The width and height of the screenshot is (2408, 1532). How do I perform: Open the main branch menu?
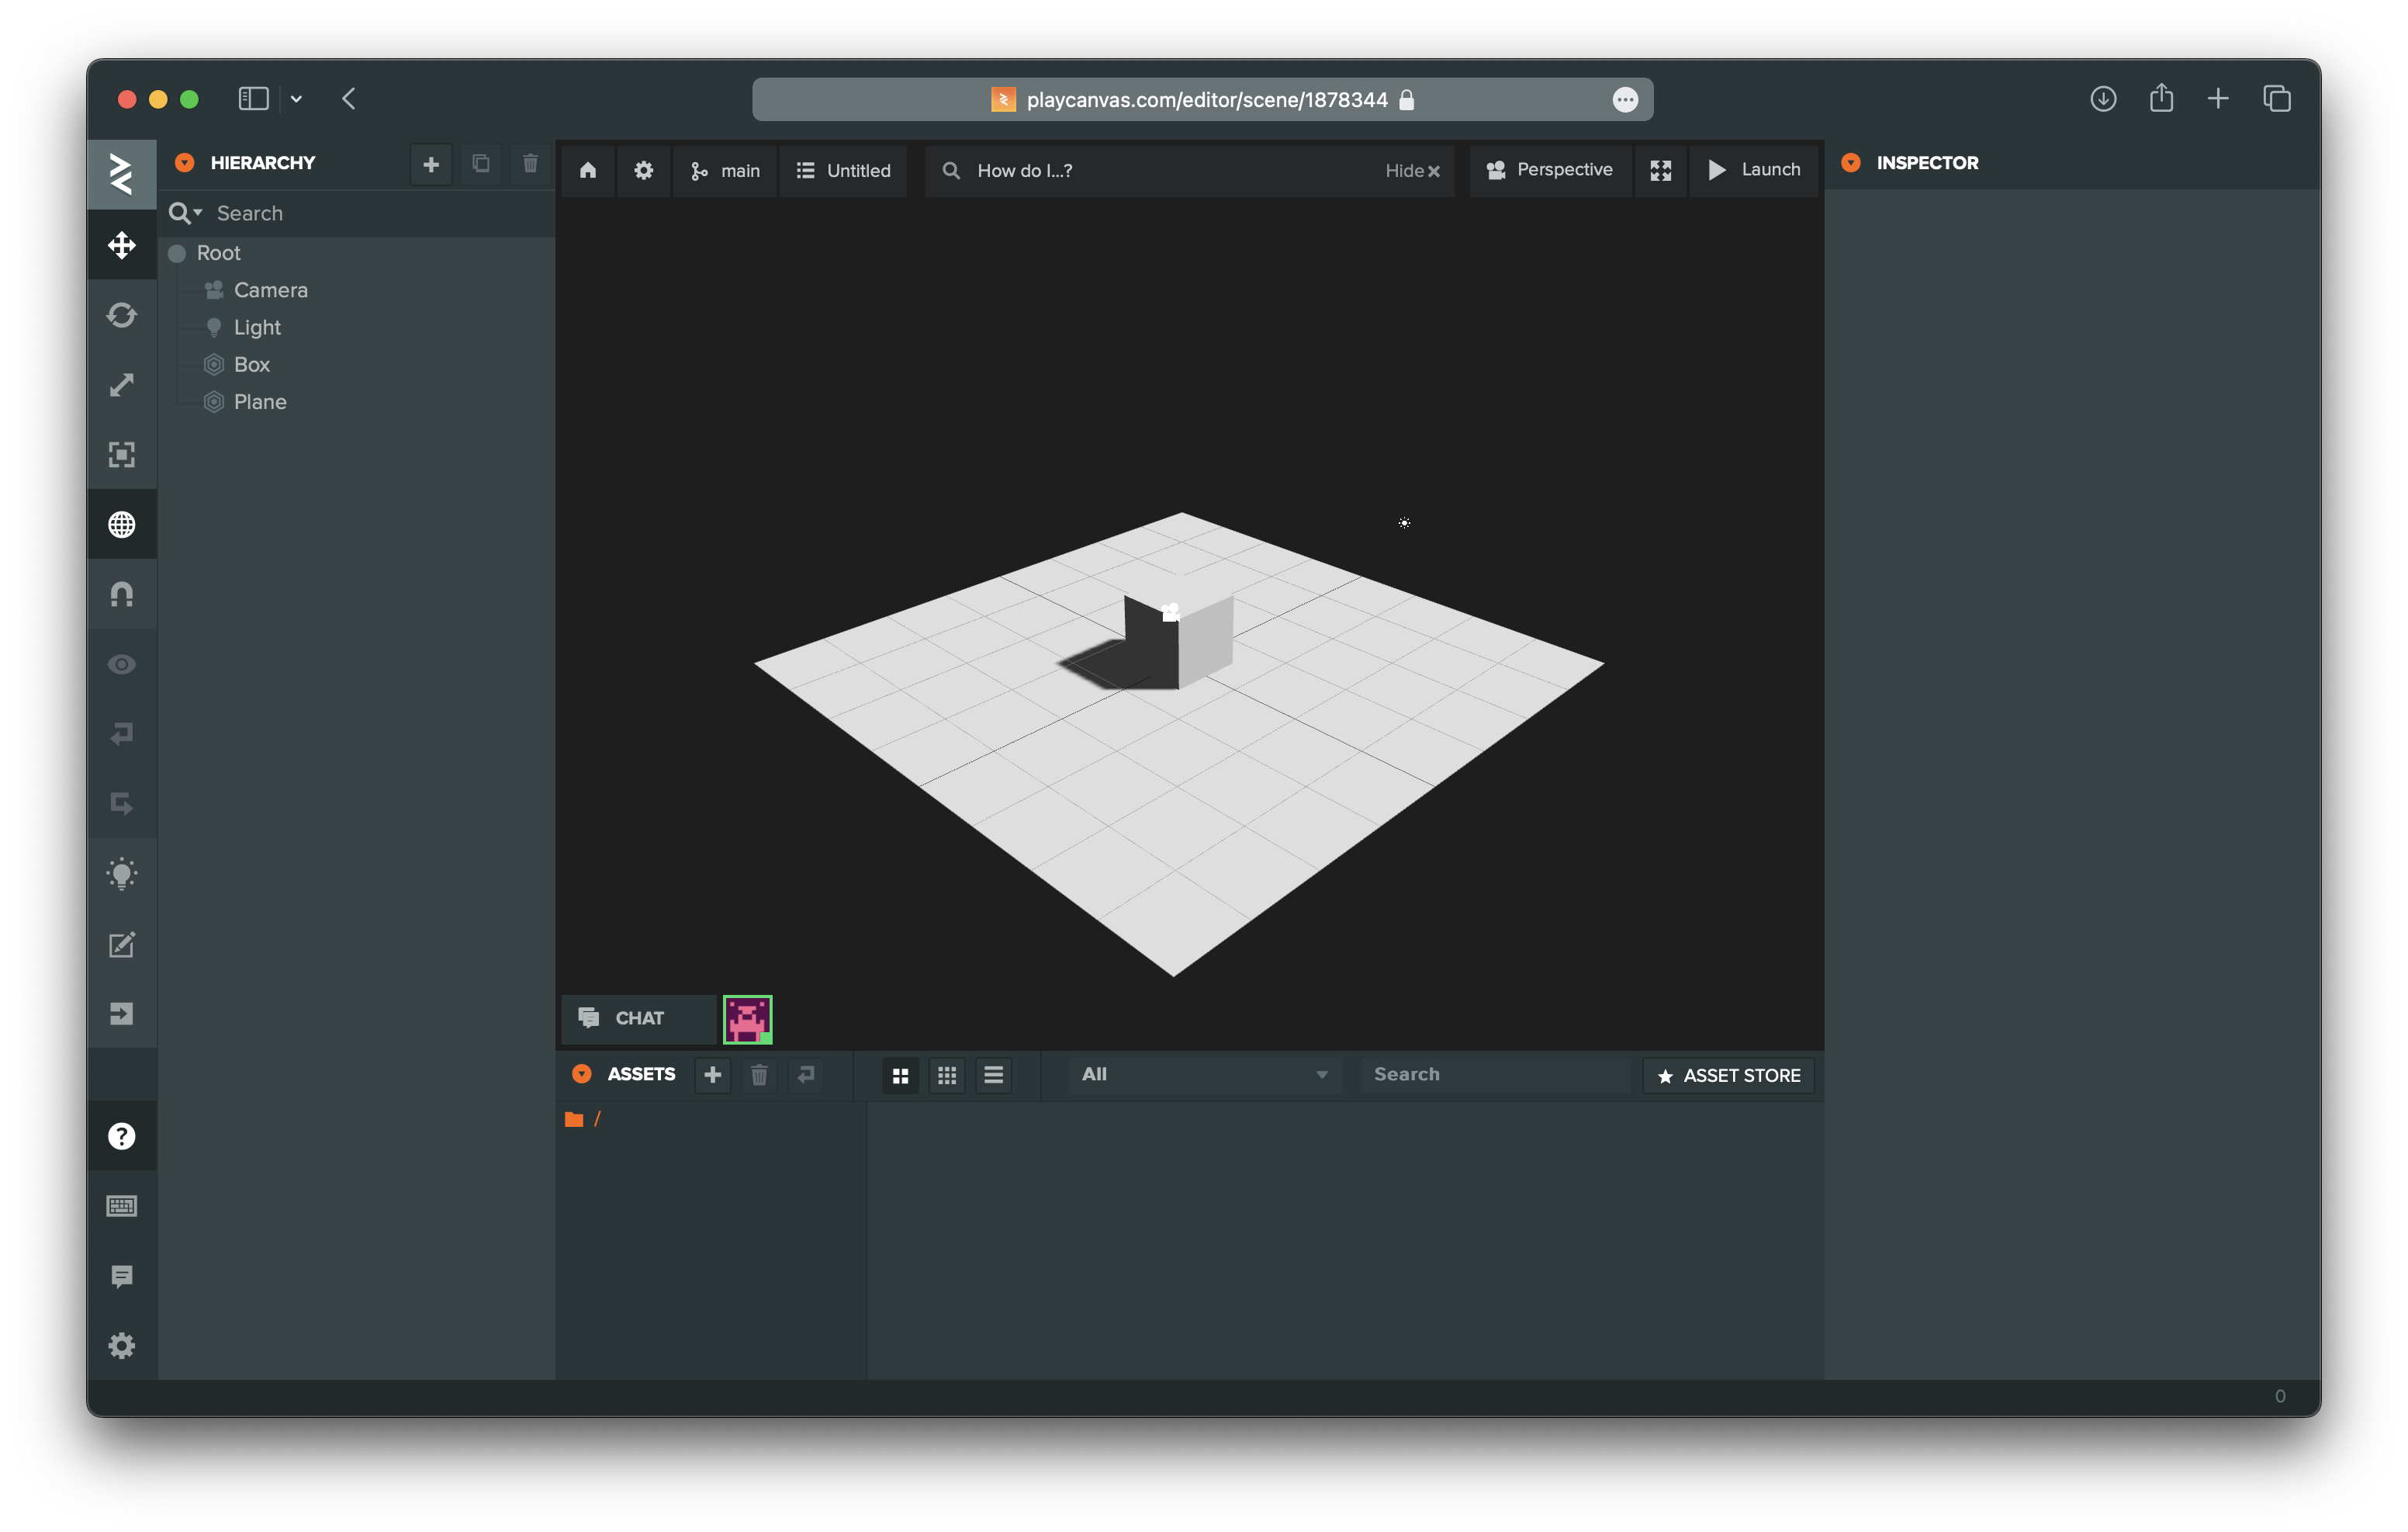[725, 170]
